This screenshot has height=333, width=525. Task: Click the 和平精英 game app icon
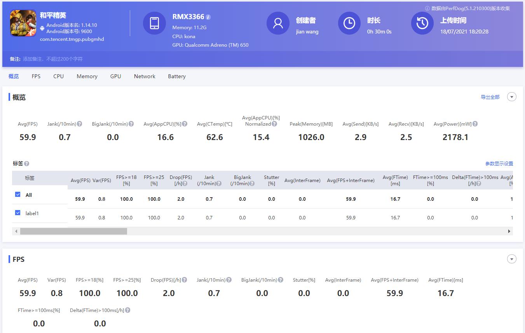coord(23,23)
